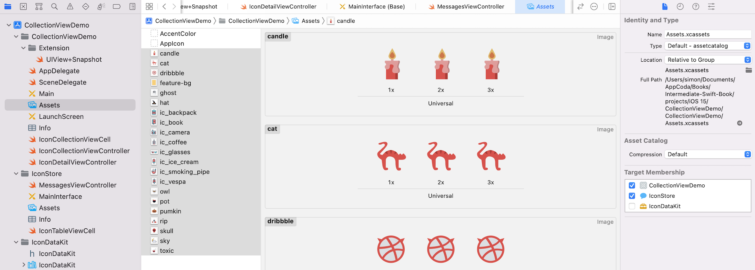Uncheck CollectionViewDemo target membership
Image resolution: width=755 pixels, height=270 pixels.
click(x=632, y=186)
